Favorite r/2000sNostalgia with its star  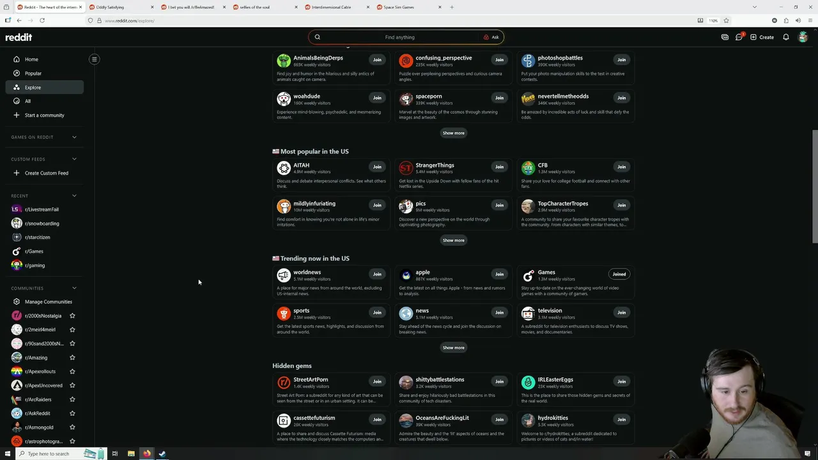(x=72, y=316)
